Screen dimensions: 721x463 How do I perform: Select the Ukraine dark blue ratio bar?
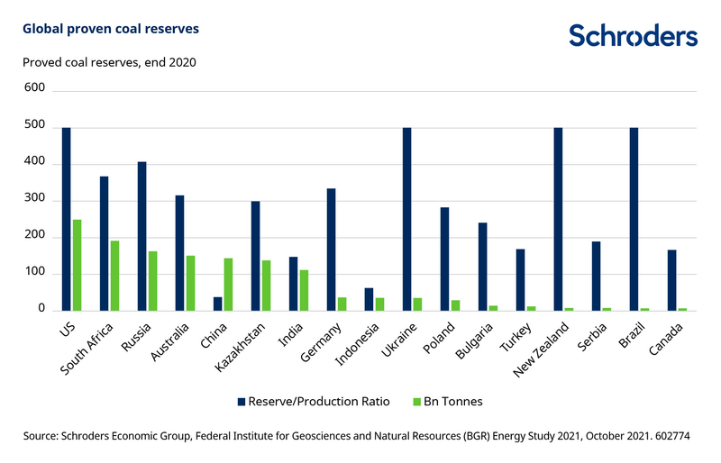click(x=407, y=219)
